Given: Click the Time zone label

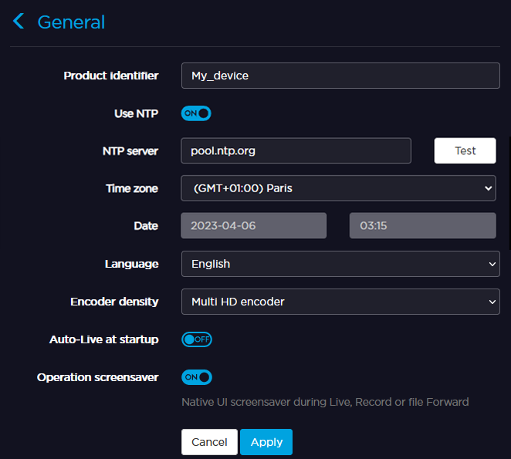Looking at the screenshot, I should click(132, 188).
